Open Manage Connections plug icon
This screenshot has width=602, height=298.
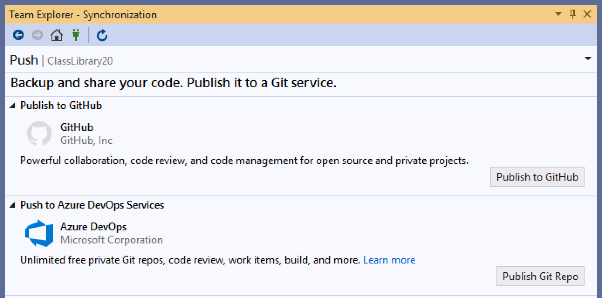point(76,35)
